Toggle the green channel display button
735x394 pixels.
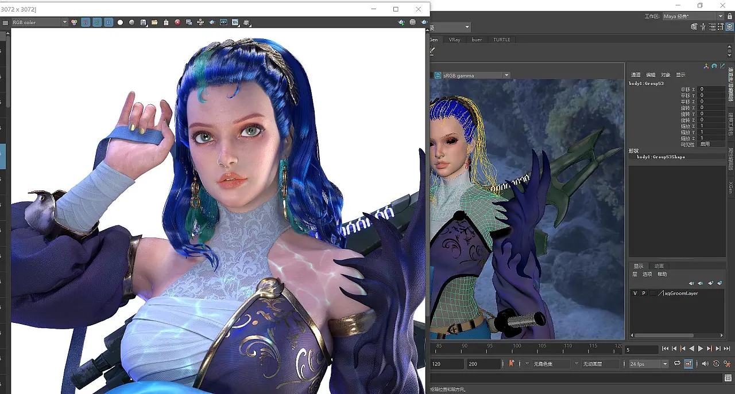(97, 22)
